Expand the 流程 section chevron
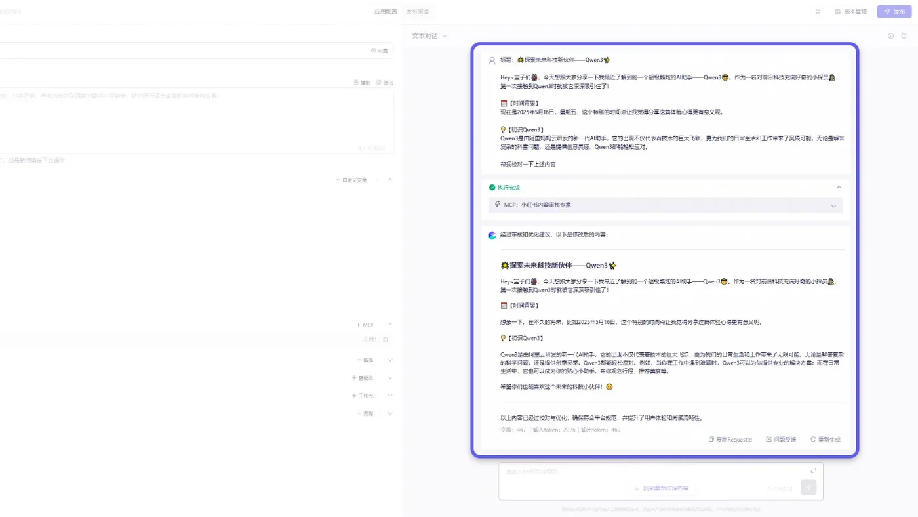This screenshot has width=918, height=517. pos(390,413)
